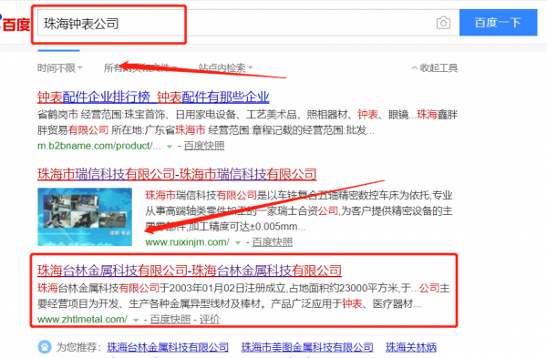Click 评价 link under zhtlmetal result

pyautogui.click(x=210, y=319)
